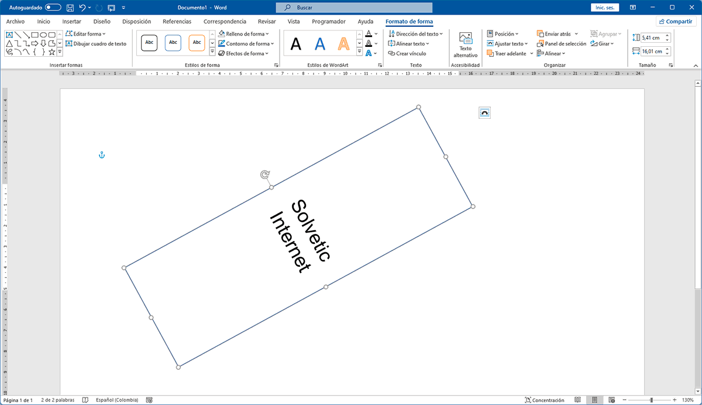Click the Save icon in title bar
702x405 pixels.
tap(70, 8)
